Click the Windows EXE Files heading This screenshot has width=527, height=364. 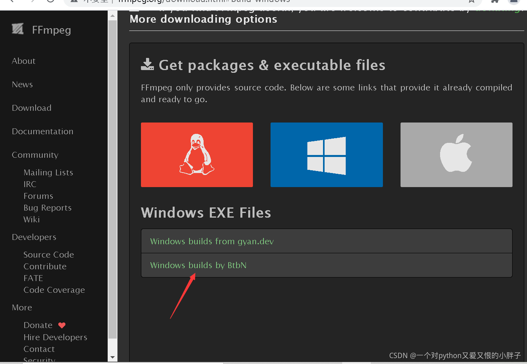click(206, 213)
